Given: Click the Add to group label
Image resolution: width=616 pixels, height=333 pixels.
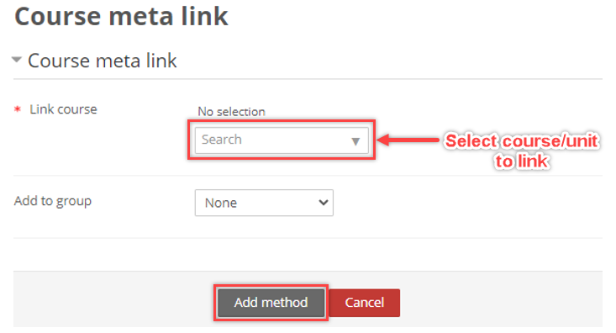Looking at the screenshot, I should click(53, 201).
